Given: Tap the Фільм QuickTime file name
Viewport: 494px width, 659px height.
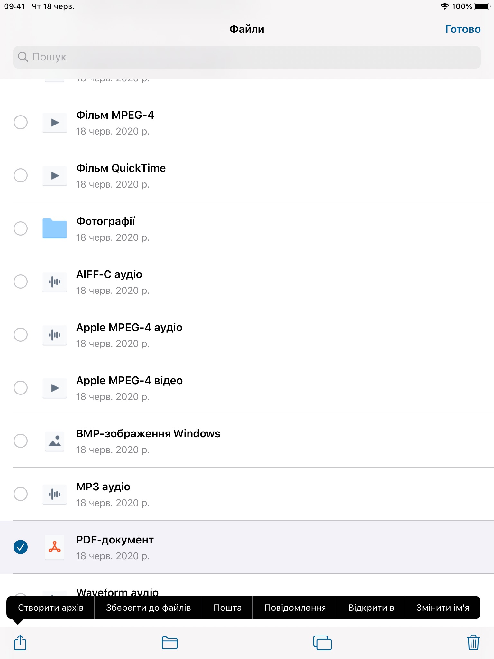Looking at the screenshot, I should pyautogui.click(x=121, y=168).
